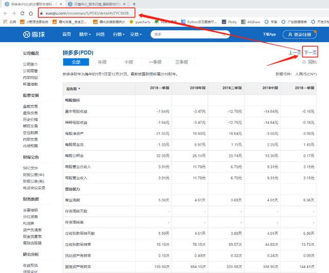Open 收益预估 in sidebar
Screen dimensions: 329x273
tap(30, 265)
